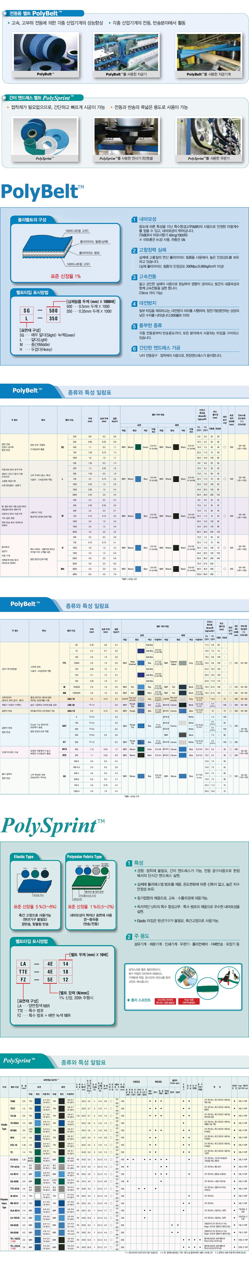
Task: Click the blue color swatch in L table row
Action: tap(138, 479)
